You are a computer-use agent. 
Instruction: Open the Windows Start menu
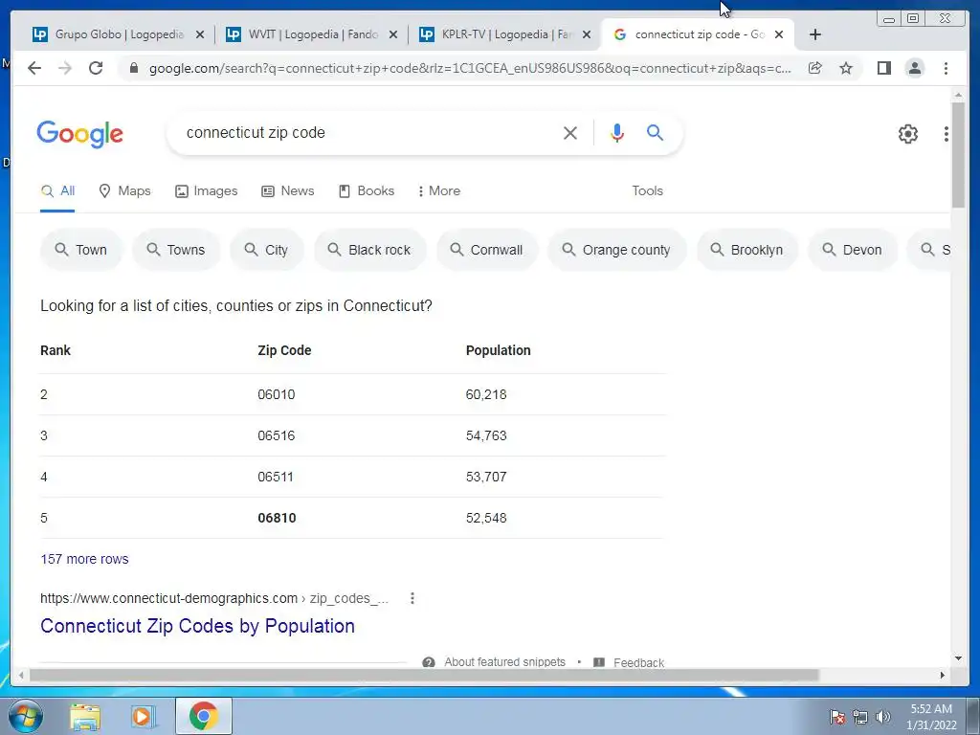(25, 716)
